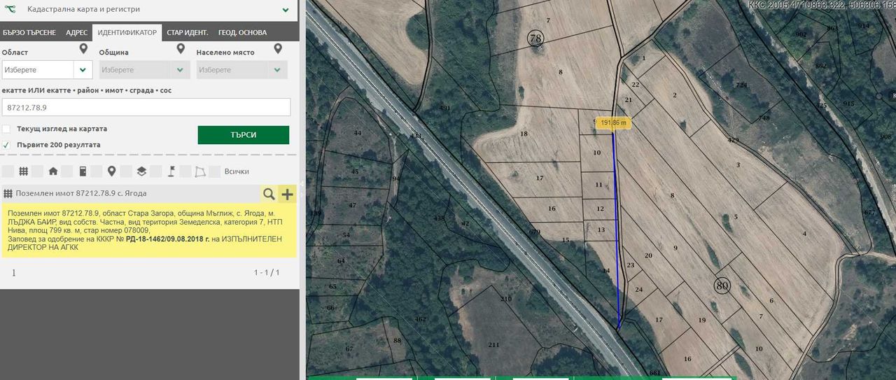
Task: Toggle the Текущ изглед на картата checkbox
Action: point(6,129)
